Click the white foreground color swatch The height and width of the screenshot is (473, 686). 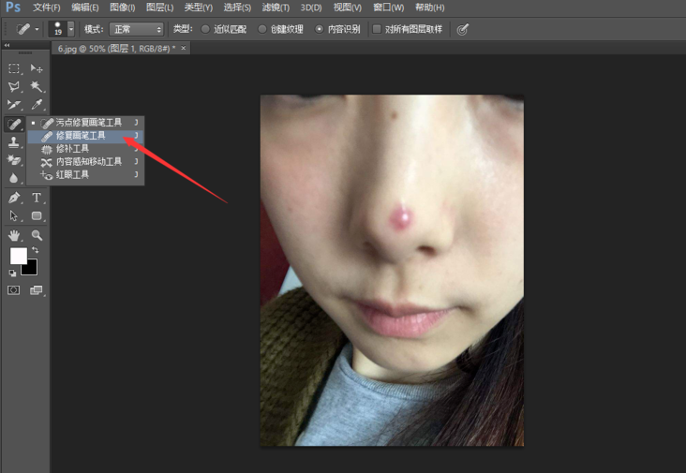tap(18, 256)
